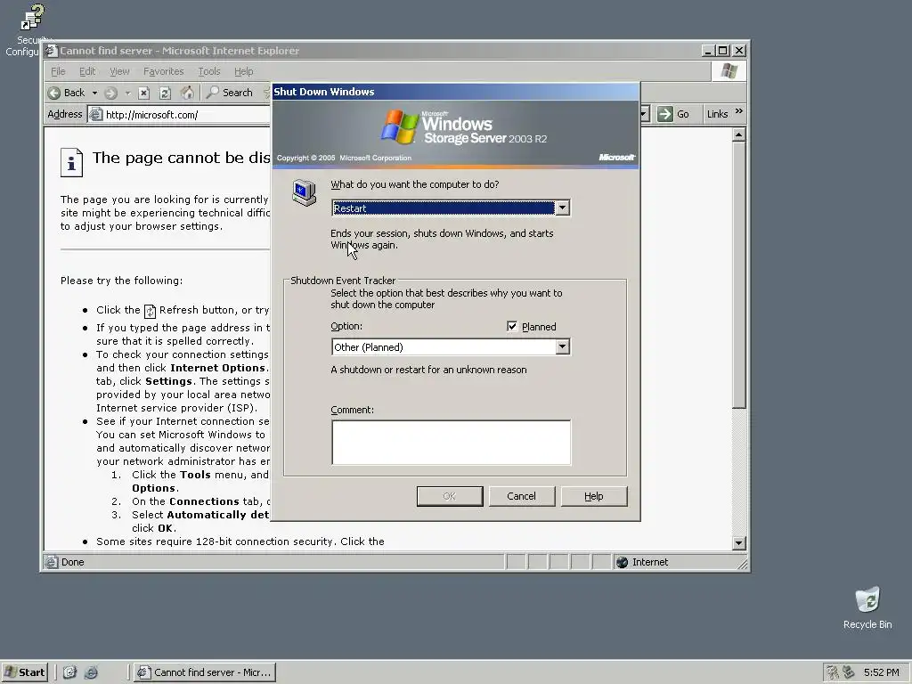This screenshot has width=912, height=684.
Task: Launch Internet Explorer from quick launch
Action: 91,672
